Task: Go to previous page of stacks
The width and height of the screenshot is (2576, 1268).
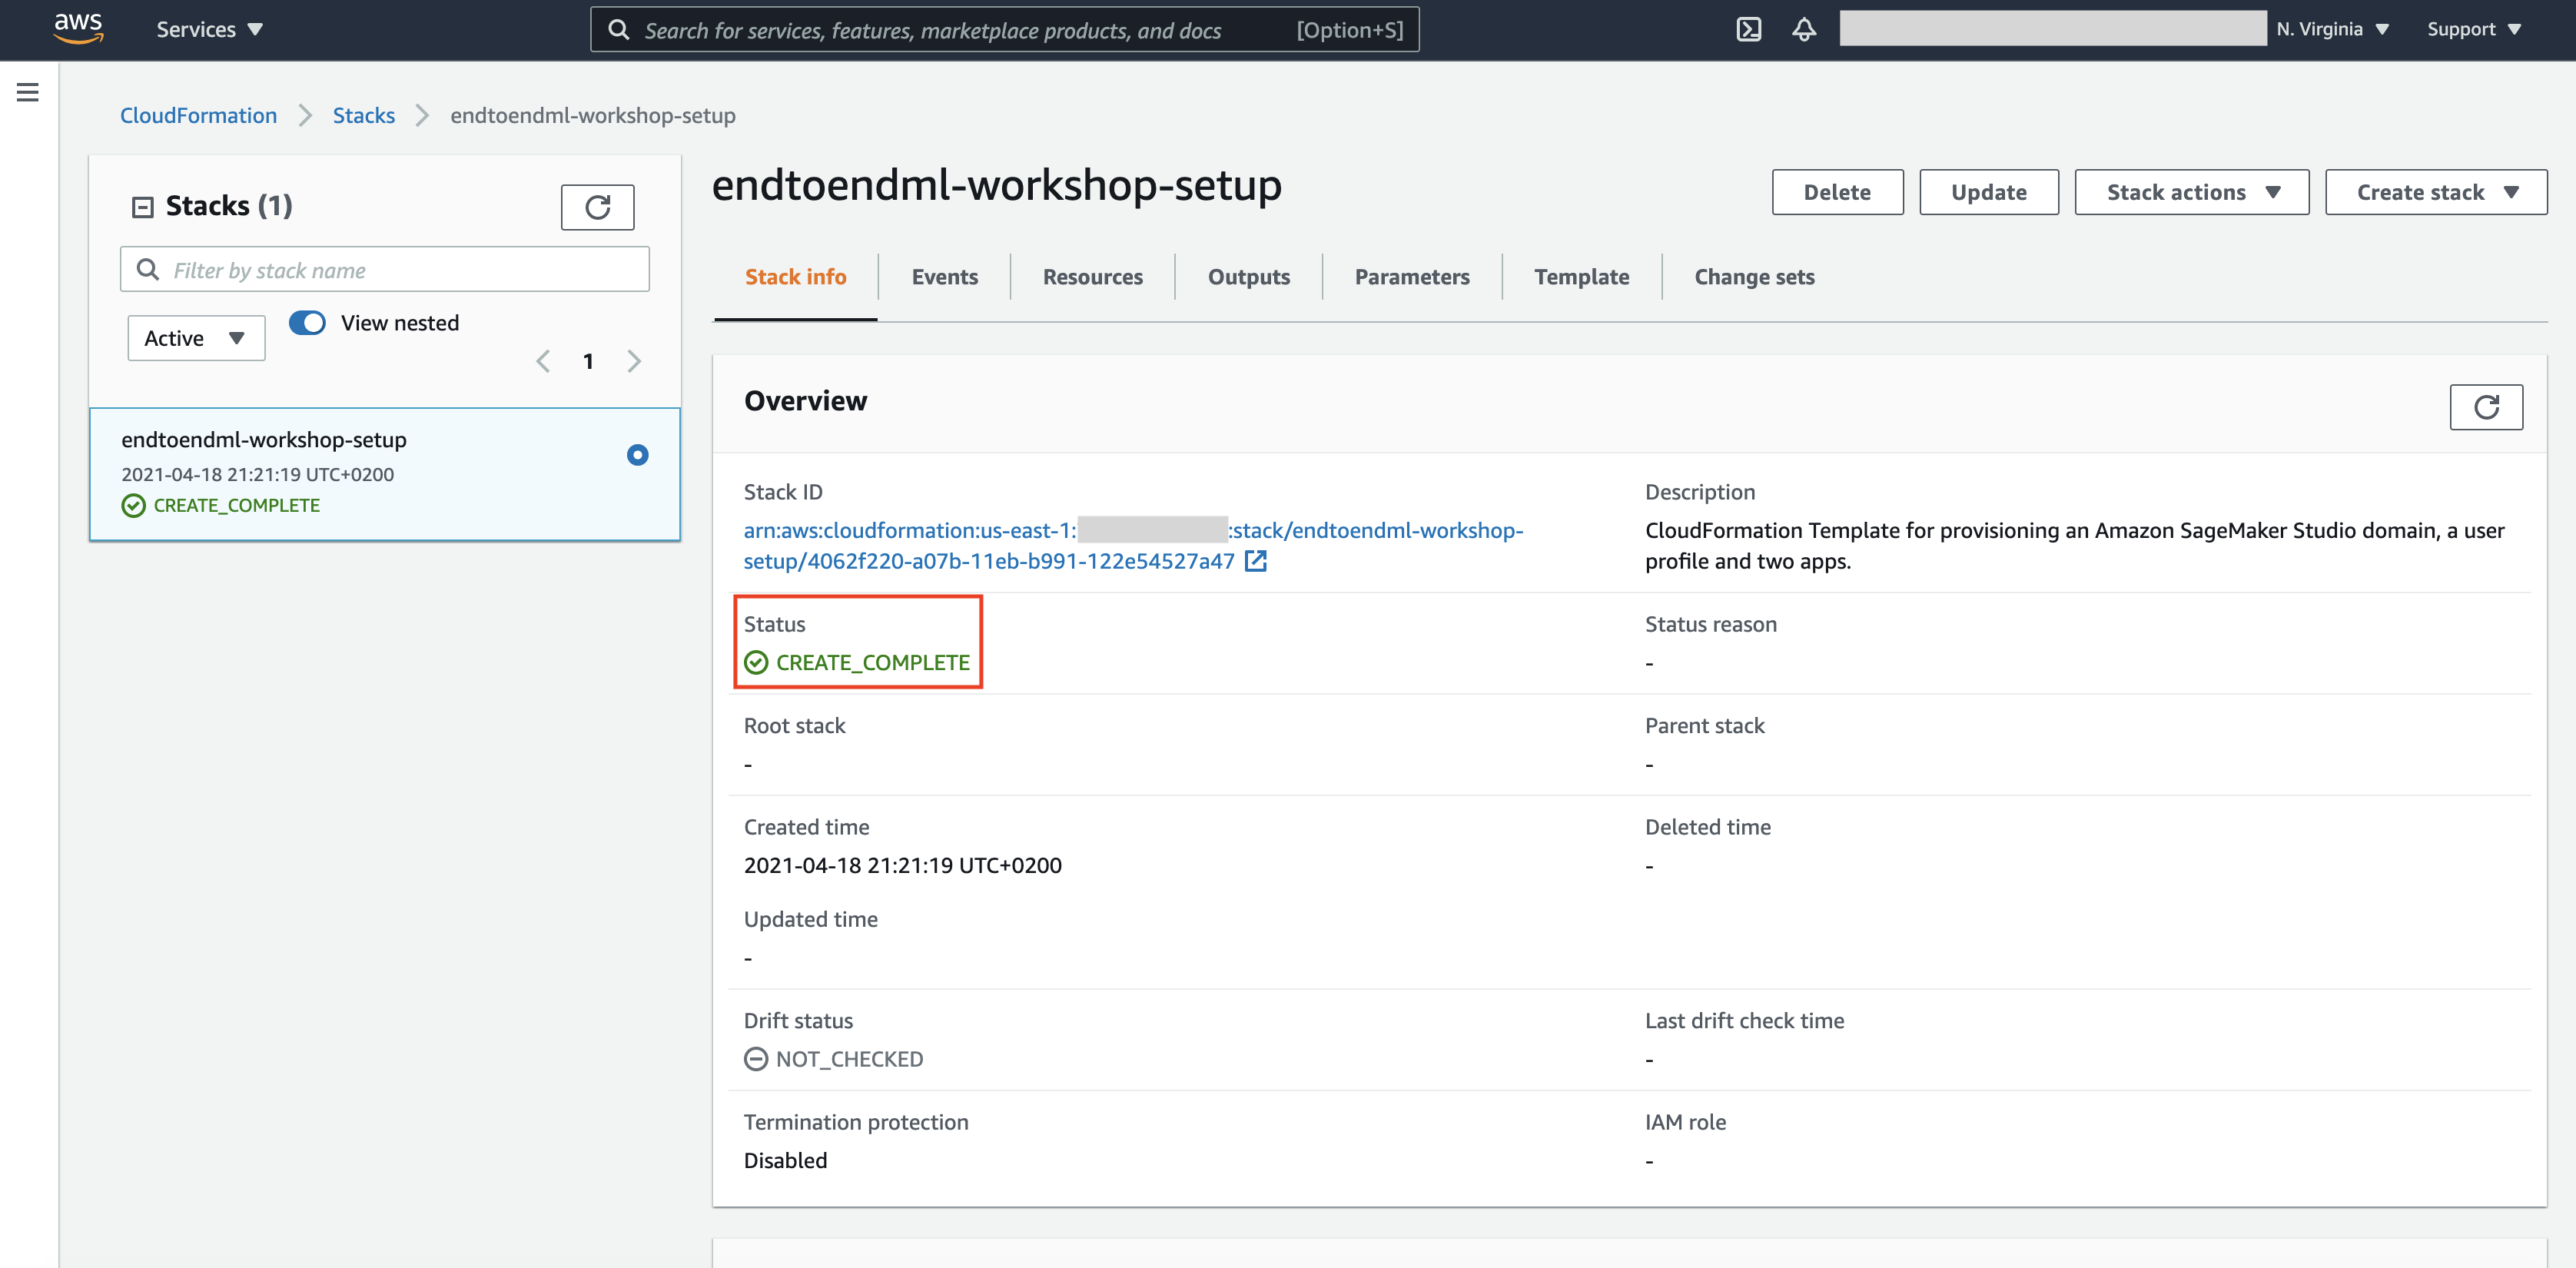Action: click(543, 361)
